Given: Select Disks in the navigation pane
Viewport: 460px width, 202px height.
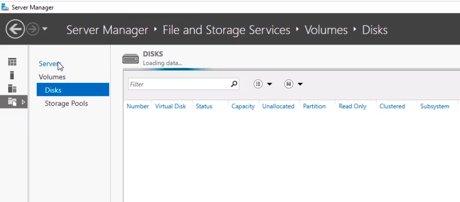Looking at the screenshot, I should pos(53,90).
